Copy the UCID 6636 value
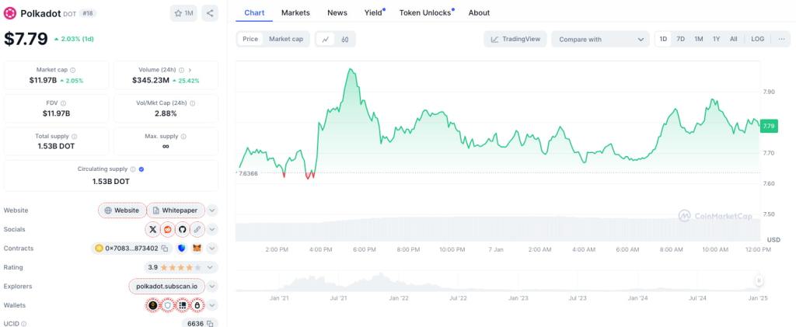The height and width of the screenshot is (327, 796). pos(210,323)
